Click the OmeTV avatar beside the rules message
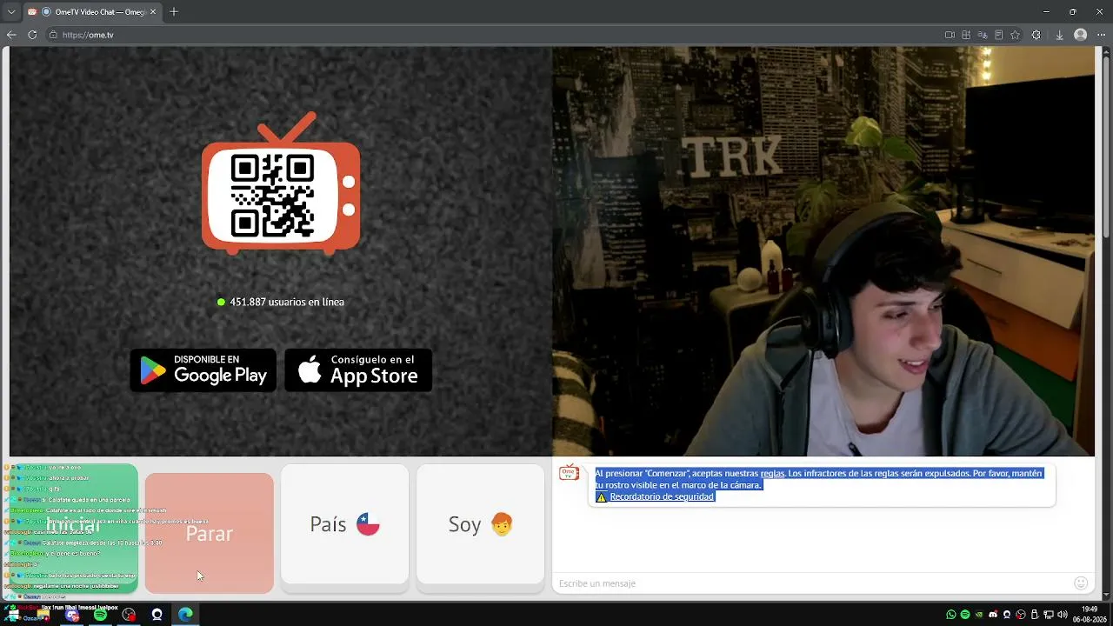 pos(569,473)
